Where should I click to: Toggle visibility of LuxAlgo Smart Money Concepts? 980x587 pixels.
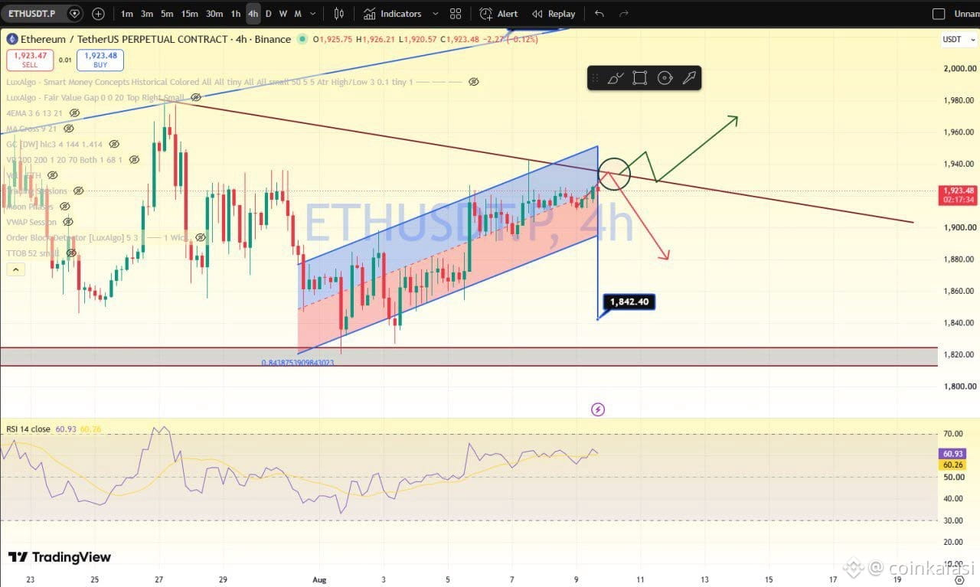[x=474, y=82]
